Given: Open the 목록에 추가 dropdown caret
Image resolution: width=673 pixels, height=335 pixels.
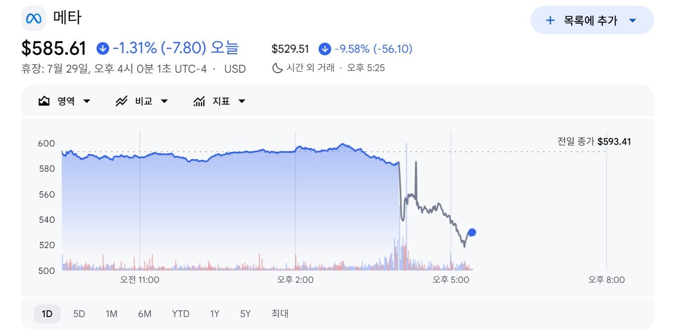Looking at the screenshot, I should coord(633,21).
